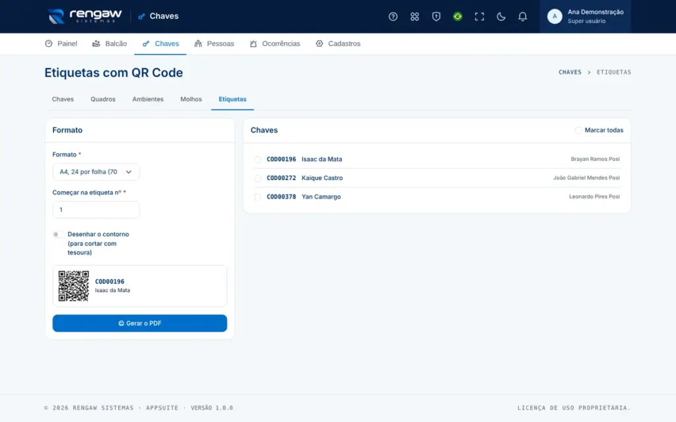Click the João Gabriel Mendes Posi text
676x422 pixels.
point(586,178)
